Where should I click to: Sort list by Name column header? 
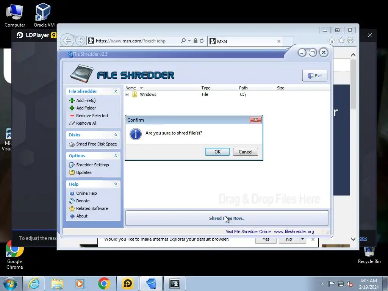(161, 88)
